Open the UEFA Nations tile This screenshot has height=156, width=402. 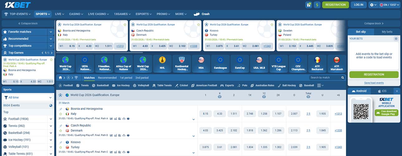(84, 64)
